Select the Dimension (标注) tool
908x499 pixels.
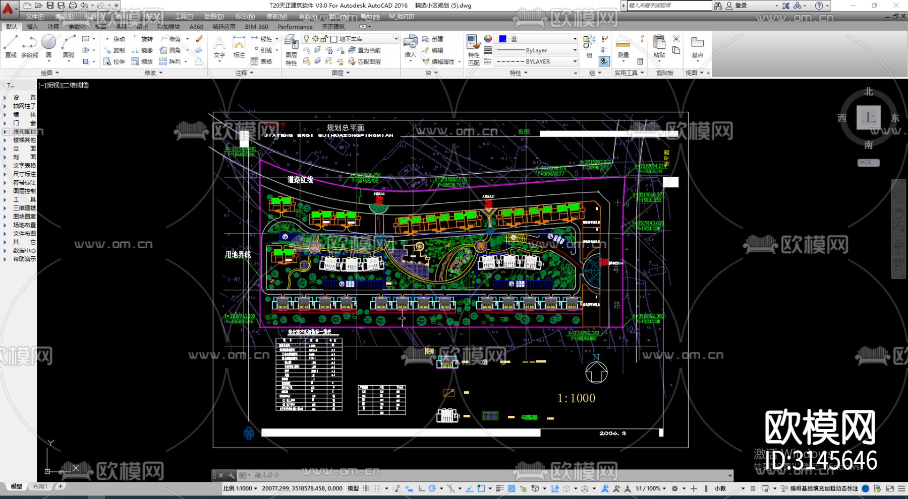coord(239,46)
